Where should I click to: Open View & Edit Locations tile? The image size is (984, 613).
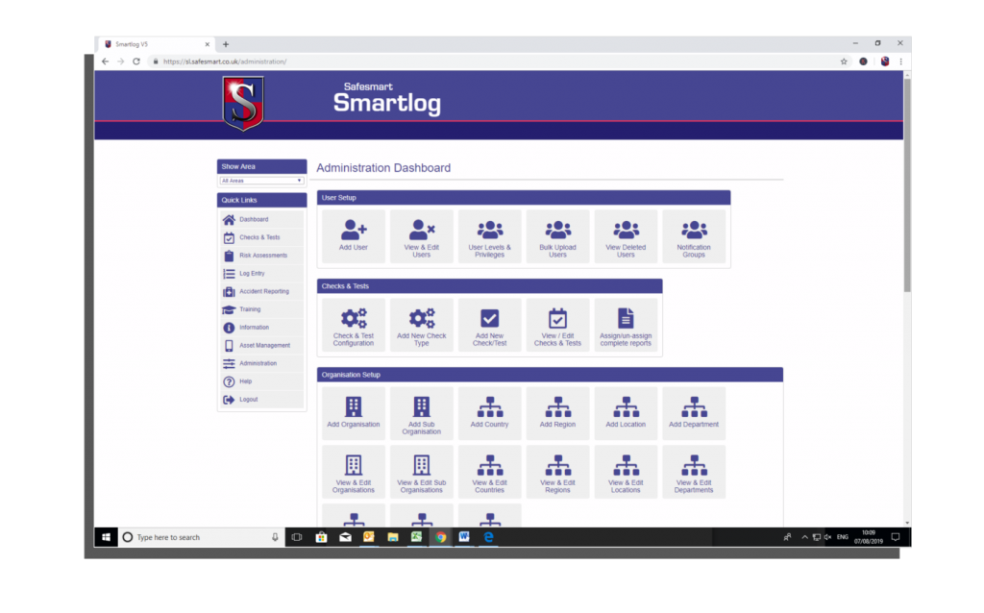pos(626,472)
